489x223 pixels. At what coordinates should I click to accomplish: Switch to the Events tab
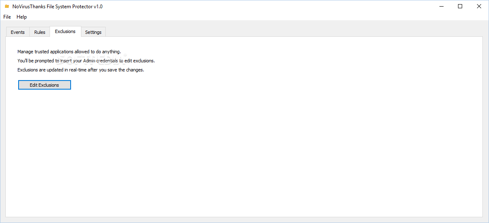click(x=17, y=32)
